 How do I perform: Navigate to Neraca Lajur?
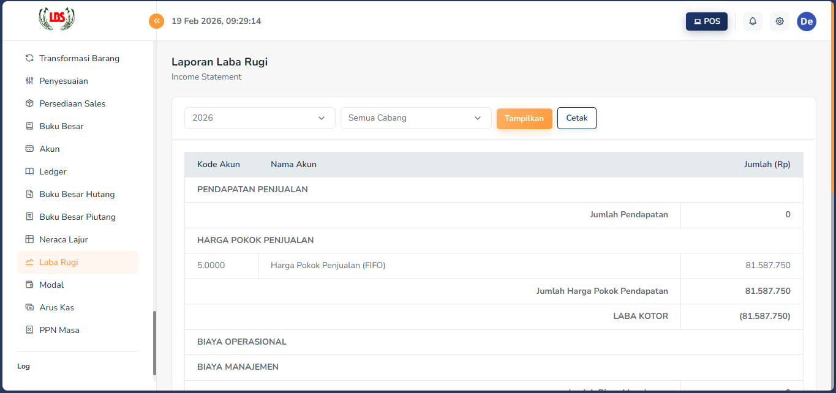[x=78, y=239]
